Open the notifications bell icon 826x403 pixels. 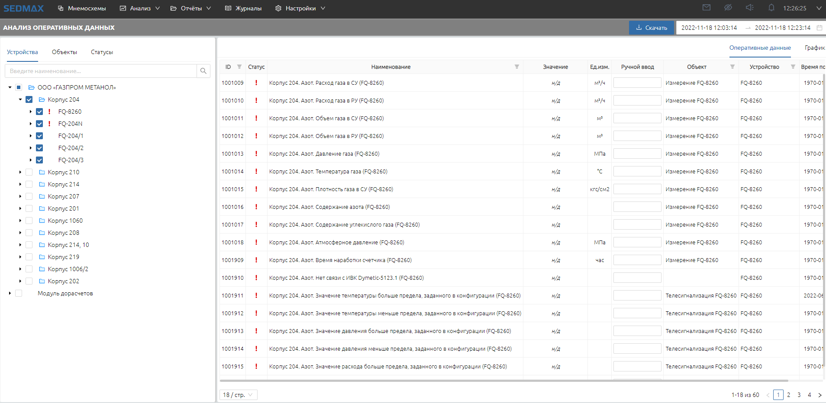pyautogui.click(x=771, y=8)
